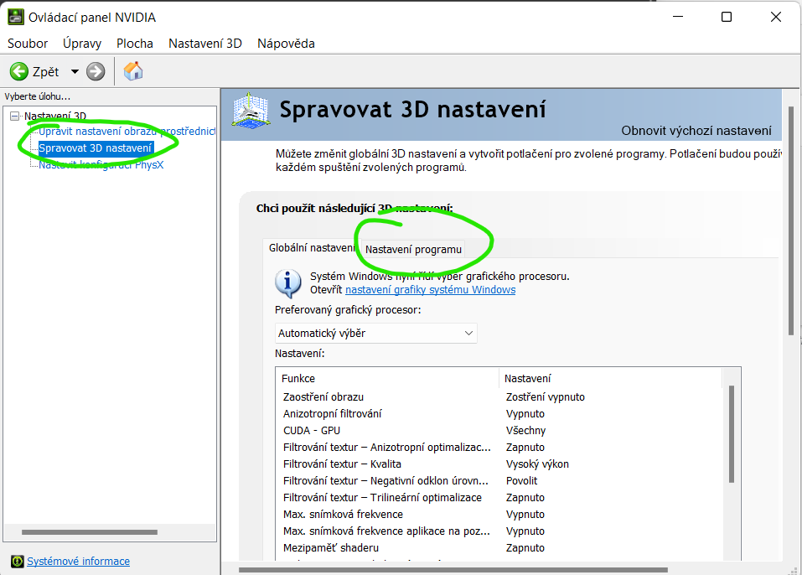Image resolution: width=802 pixels, height=575 pixels.
Task: Switch to the Globální nastavení tab
Action: pyautogui.click(x=312, y=248)
